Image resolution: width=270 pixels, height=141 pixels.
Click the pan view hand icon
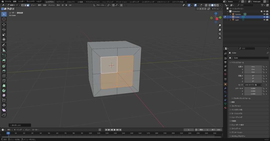(x=220, y=30)
